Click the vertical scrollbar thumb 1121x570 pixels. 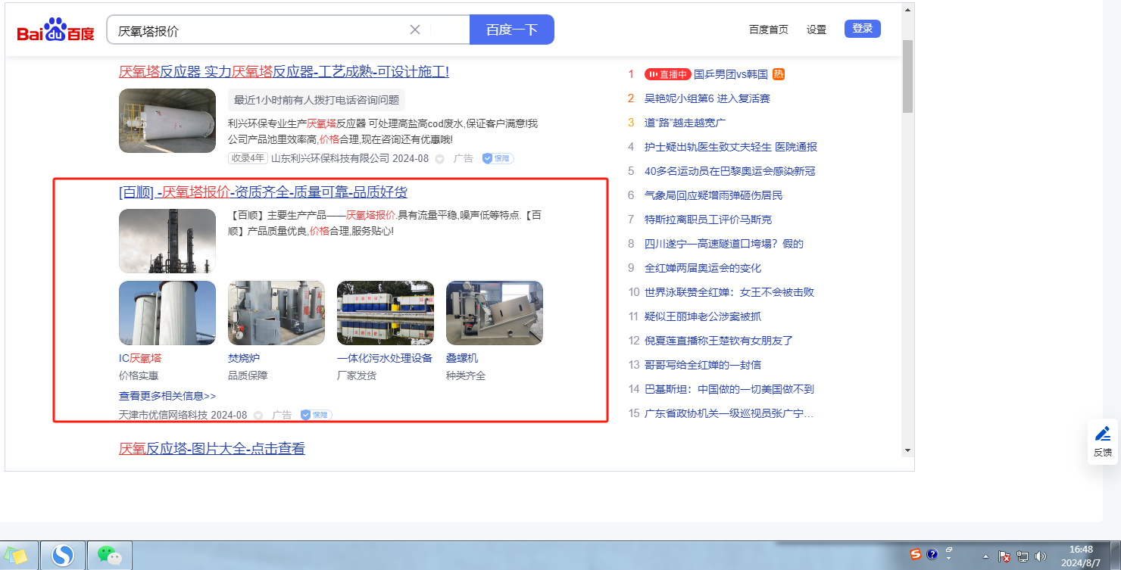(x=907, y=76)
